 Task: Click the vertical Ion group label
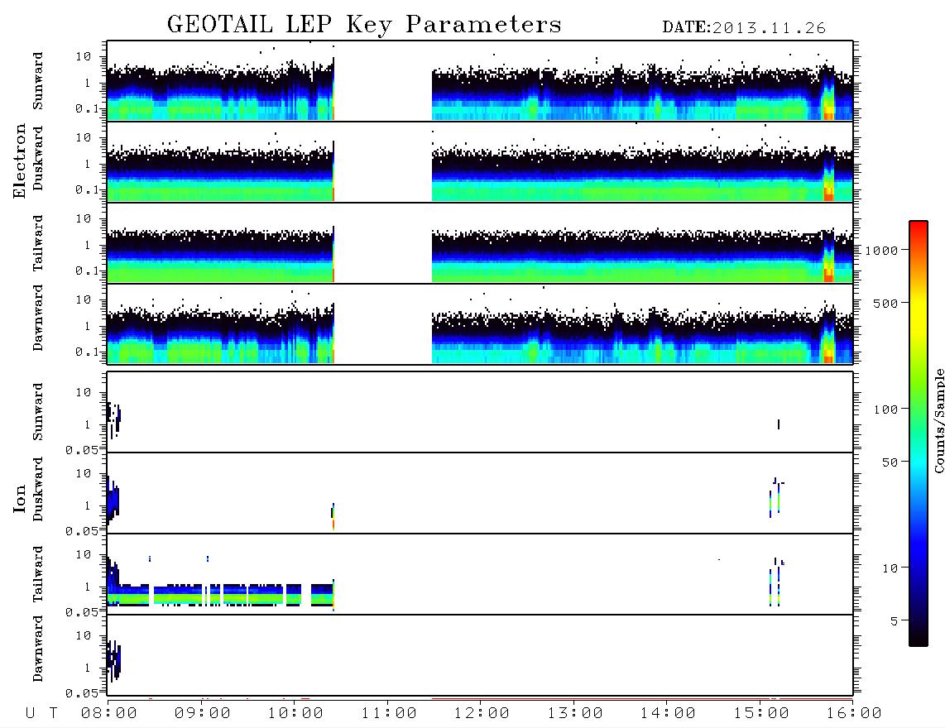coord(19,499)
